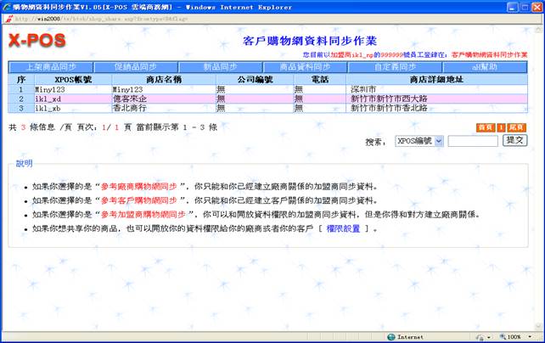Open the help tab in navigation bar
Viewport: 545px width, 343px height.
[486, 66]
